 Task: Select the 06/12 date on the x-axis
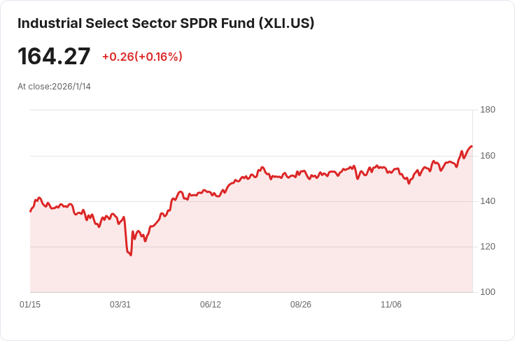tap(211, 305)
